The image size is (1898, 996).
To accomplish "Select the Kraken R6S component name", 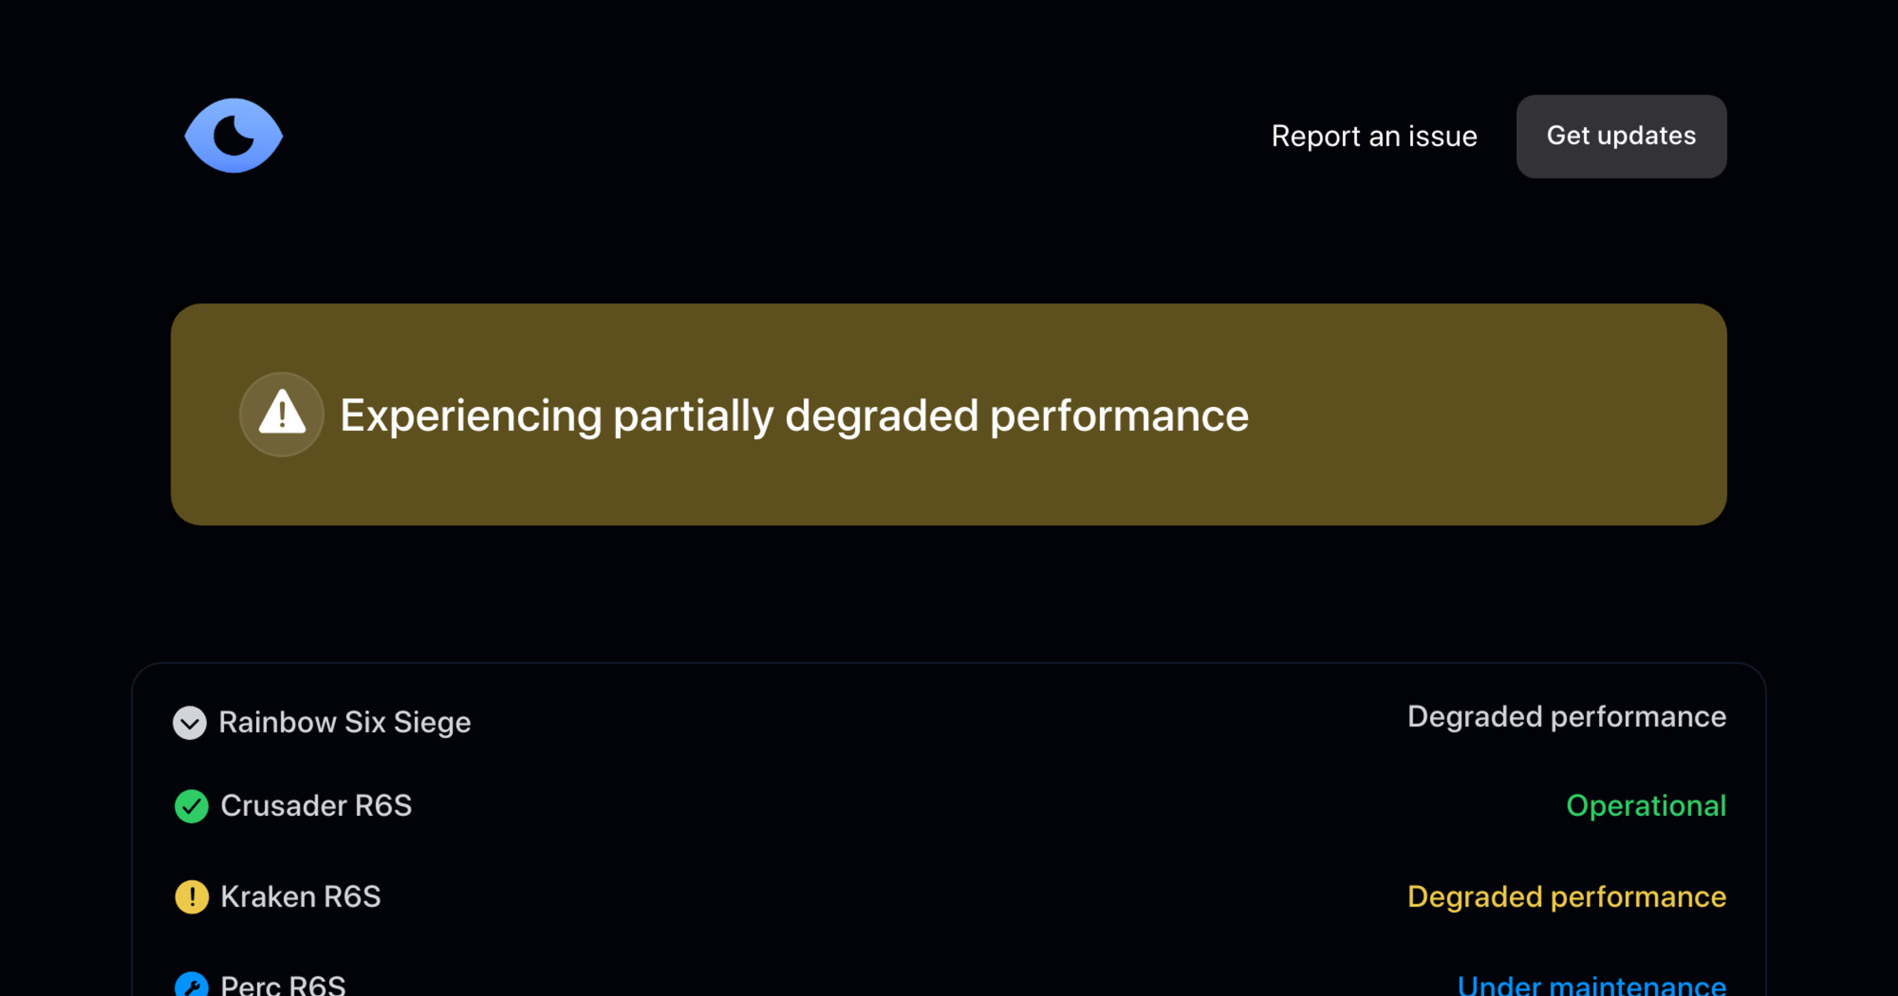I will [301, 897].
